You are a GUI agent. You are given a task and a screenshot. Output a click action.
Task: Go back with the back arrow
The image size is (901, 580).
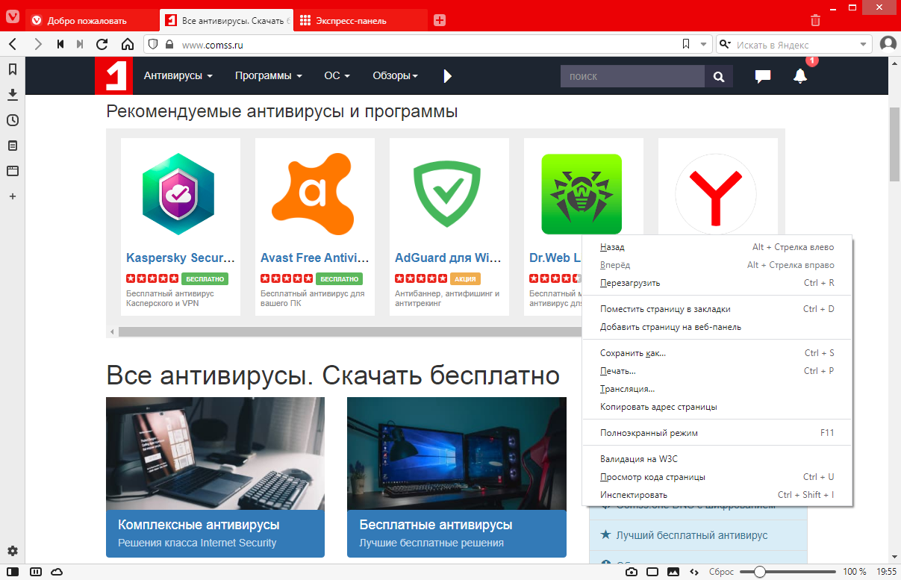[13, 45]
